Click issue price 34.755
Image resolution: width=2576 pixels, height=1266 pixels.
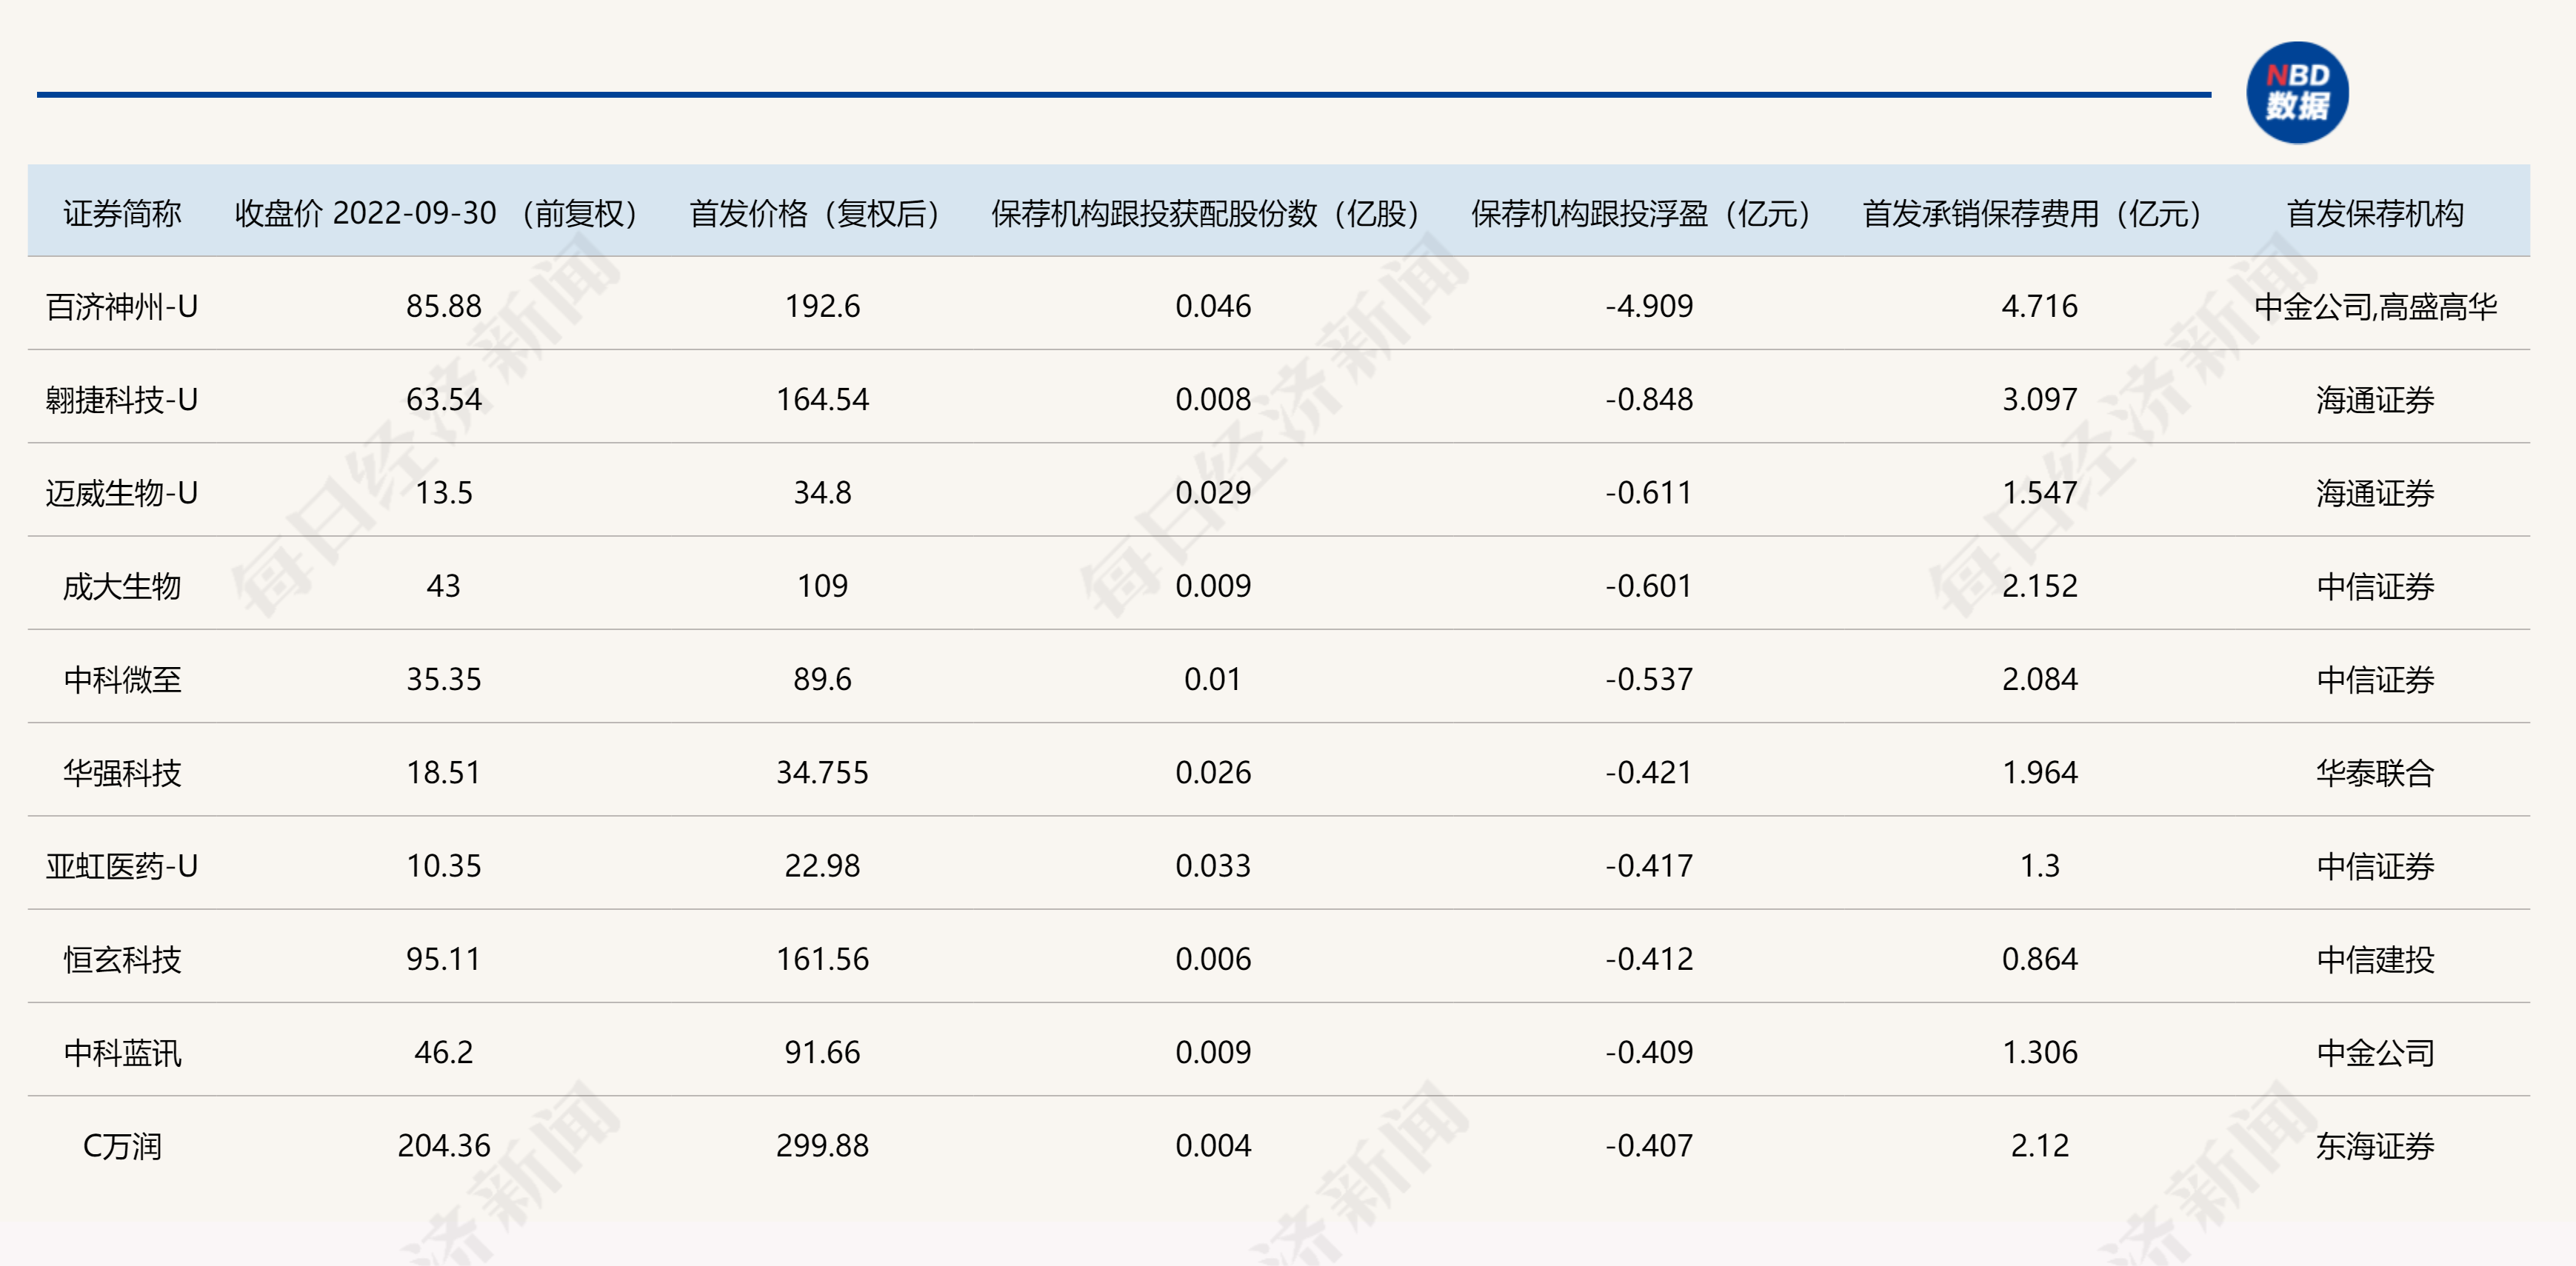(822, 772)
